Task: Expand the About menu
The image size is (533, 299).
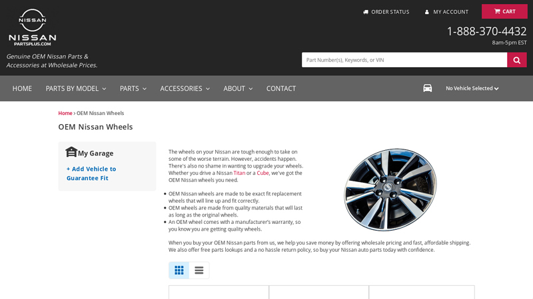Action: click(x=238, y=88)
